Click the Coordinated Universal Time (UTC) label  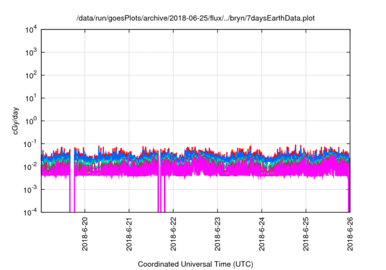pyautogui.click(x=195, y=264)
